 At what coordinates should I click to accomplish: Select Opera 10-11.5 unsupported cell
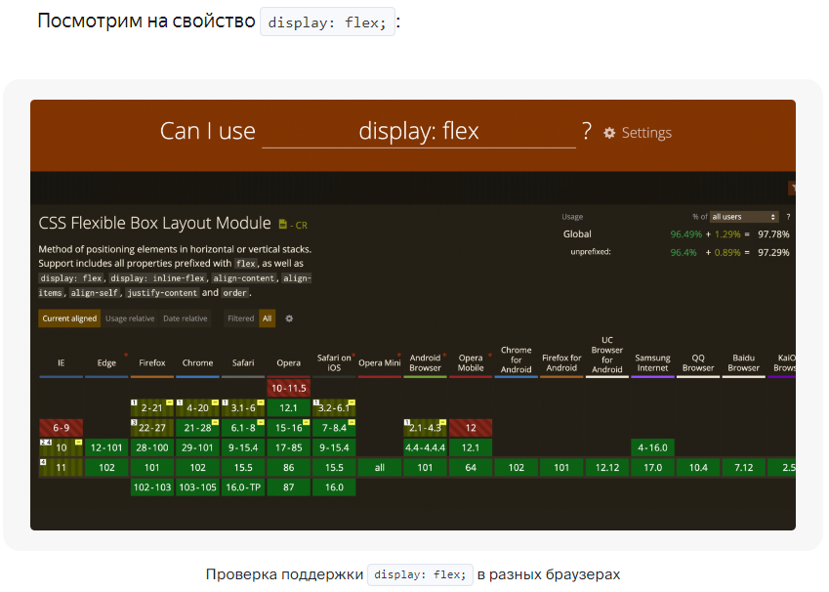click(289, 388)
